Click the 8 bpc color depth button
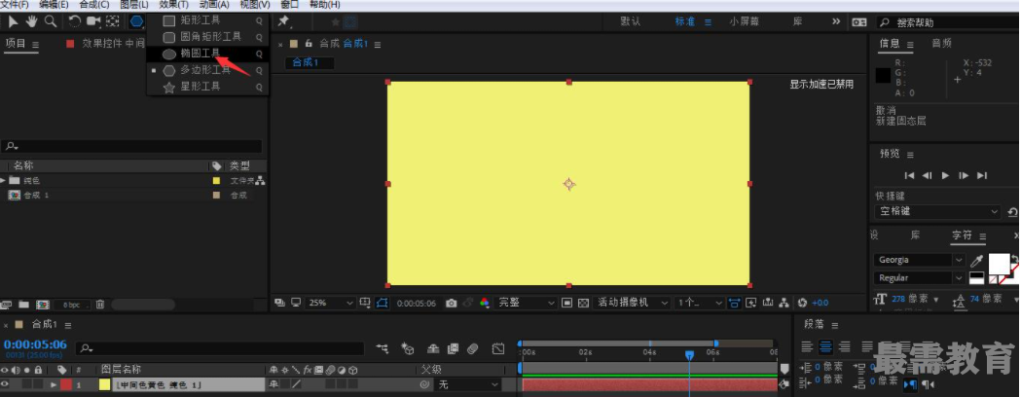The image size is (1021, 397). point(72,304)
